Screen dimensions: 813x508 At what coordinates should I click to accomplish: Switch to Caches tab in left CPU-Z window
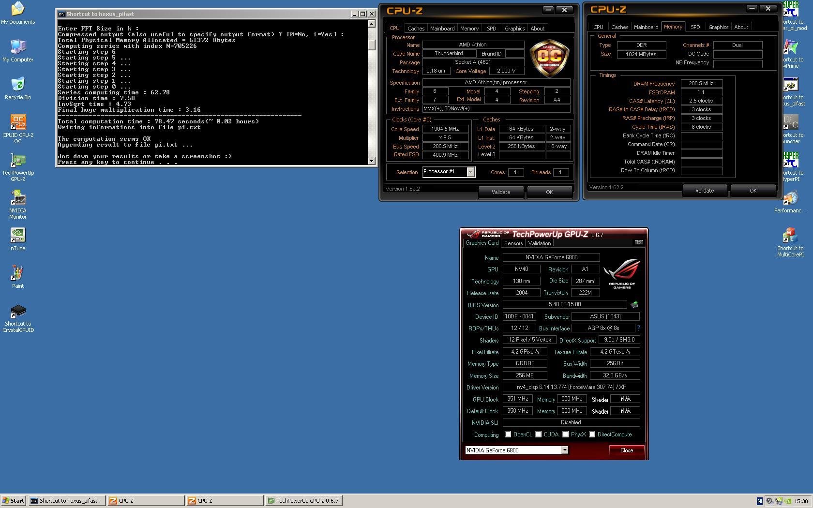pos(416,29)
